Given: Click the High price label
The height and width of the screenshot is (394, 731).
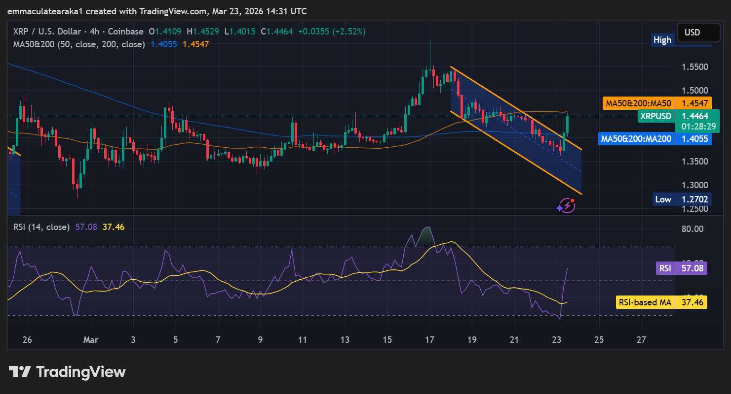Looking at the screenshot, I should (x=662, y=40).
